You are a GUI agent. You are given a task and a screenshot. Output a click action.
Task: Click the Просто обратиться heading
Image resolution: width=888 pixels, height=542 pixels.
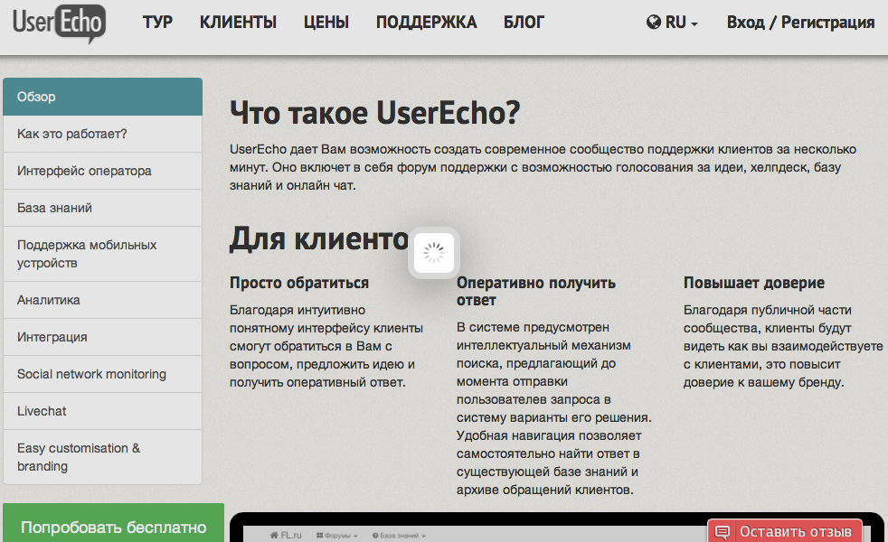(299, 283)
